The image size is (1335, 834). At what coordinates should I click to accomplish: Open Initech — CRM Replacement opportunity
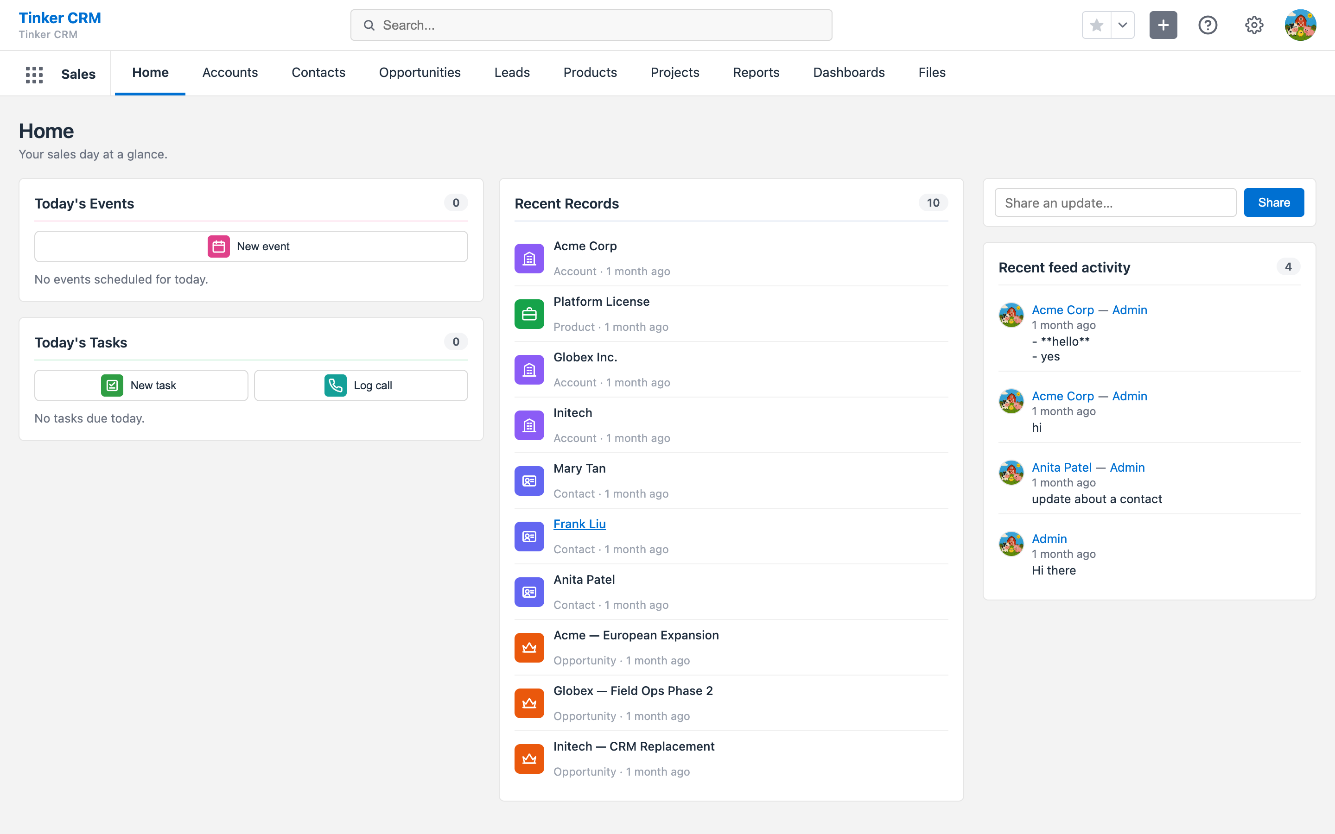[x=634, y=747]
